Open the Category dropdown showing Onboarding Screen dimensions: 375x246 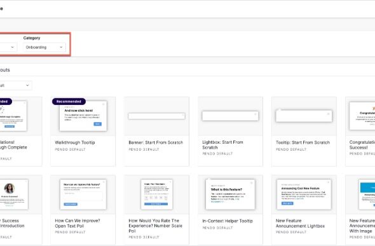coord(44,47)
